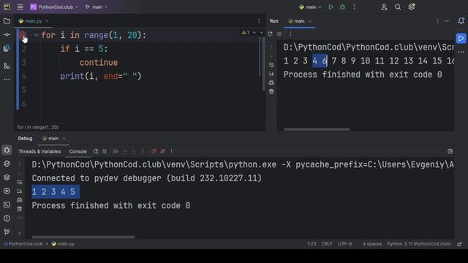The image size is (468, 263).
Task: Open the Commit tool window
Action: pyautogui.click(x=7, y=34)
